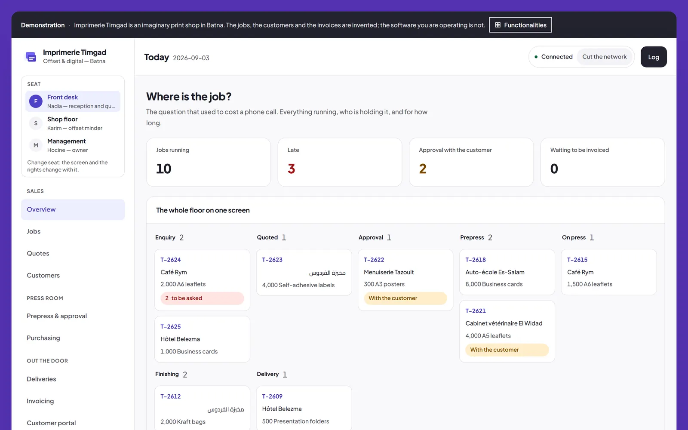Open the Log button
688x430 pixels.
654,57
